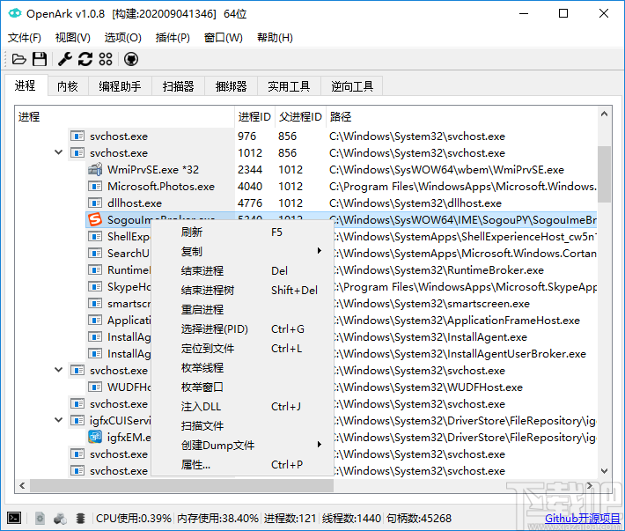Viewport: 625px width, 531px height.
Task: Sort by the 路径 column header
Action: click(461, 117)
